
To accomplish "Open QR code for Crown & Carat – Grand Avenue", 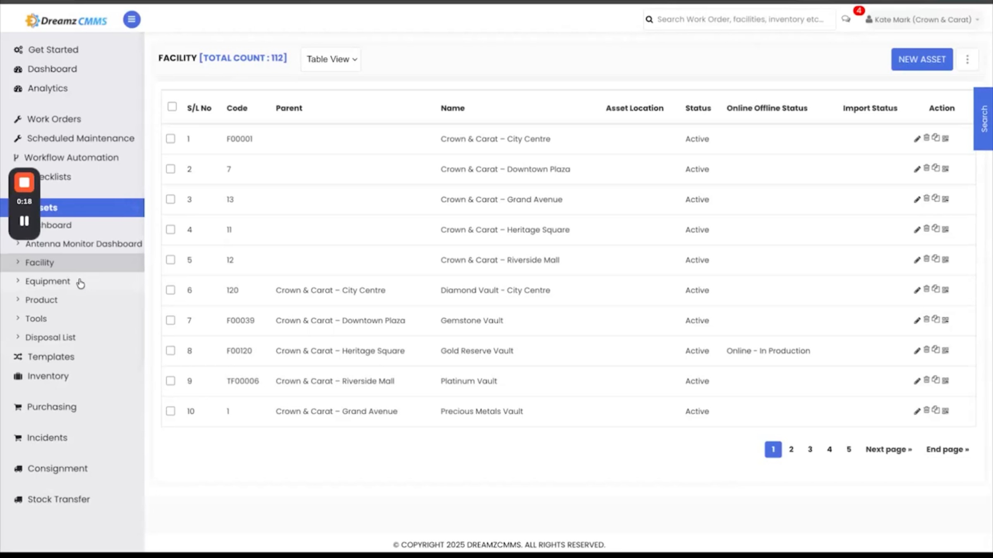I will pos(945,199).
